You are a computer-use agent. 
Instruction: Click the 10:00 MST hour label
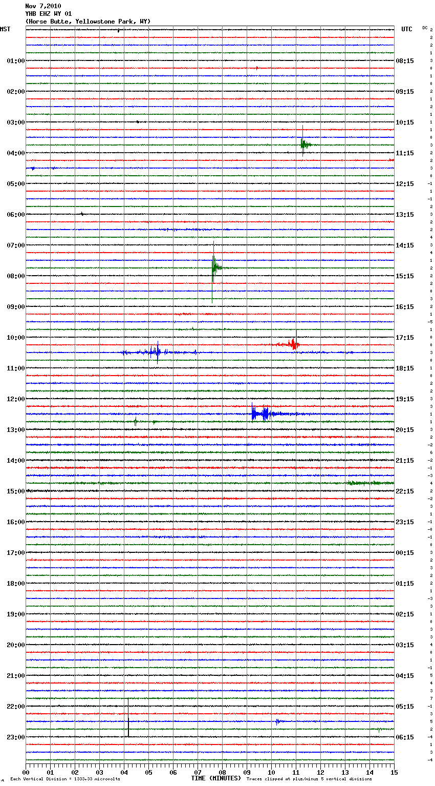[x=16, y=338]
